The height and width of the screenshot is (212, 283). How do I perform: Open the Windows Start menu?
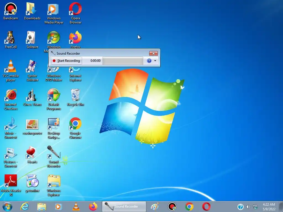point(7,206)
